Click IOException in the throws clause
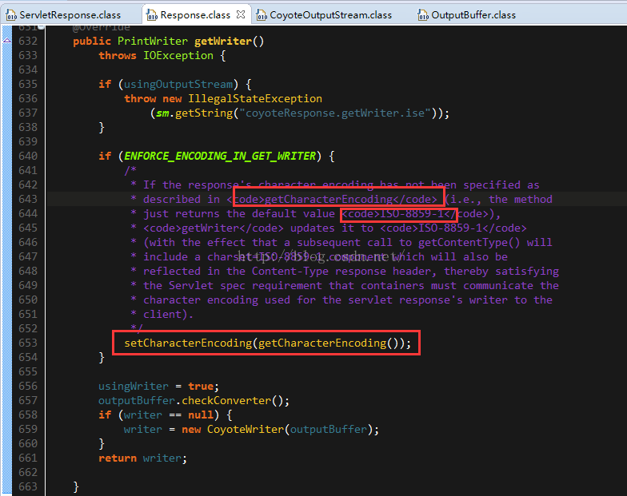This screenshot has width=627, height=496. click(178, 56)
